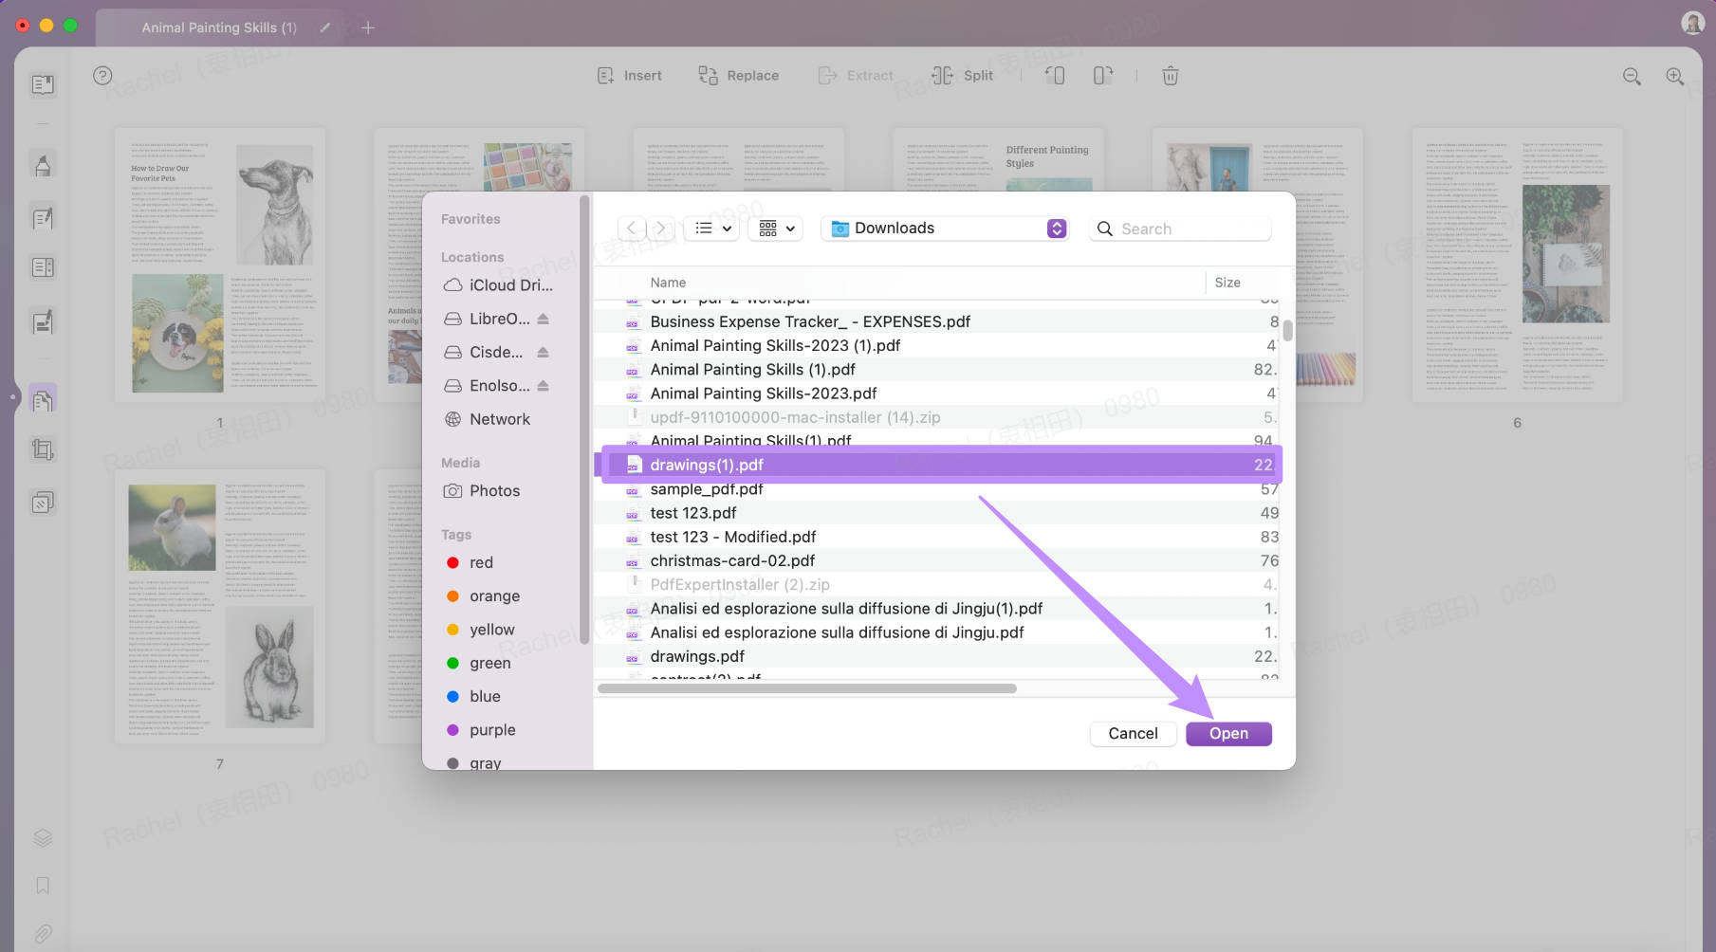The width and height of the screenshot is (1716, 952).
Task: Open user profile avatar
Action: pyautogui.click(x=1693, y=22)
